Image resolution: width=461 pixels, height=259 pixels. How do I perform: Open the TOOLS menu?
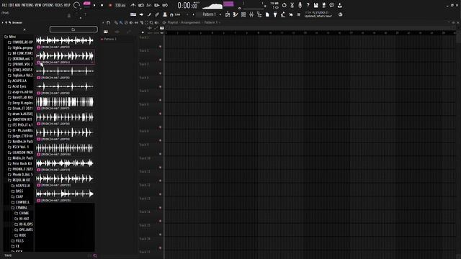tap(58, 5)
